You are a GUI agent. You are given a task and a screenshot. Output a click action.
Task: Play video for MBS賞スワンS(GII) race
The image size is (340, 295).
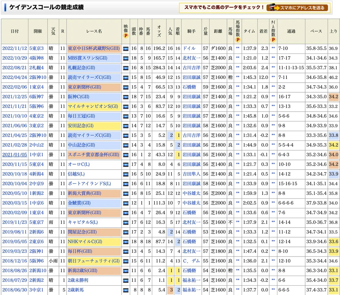[x=126, y=58]
